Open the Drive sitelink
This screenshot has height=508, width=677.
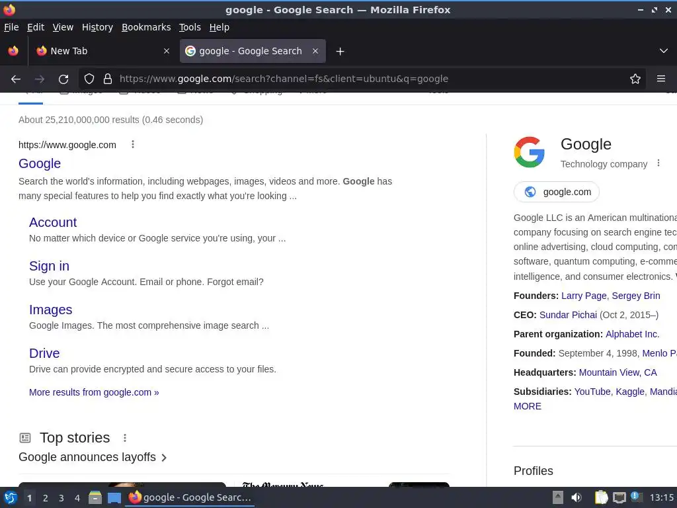click(44, 353)
